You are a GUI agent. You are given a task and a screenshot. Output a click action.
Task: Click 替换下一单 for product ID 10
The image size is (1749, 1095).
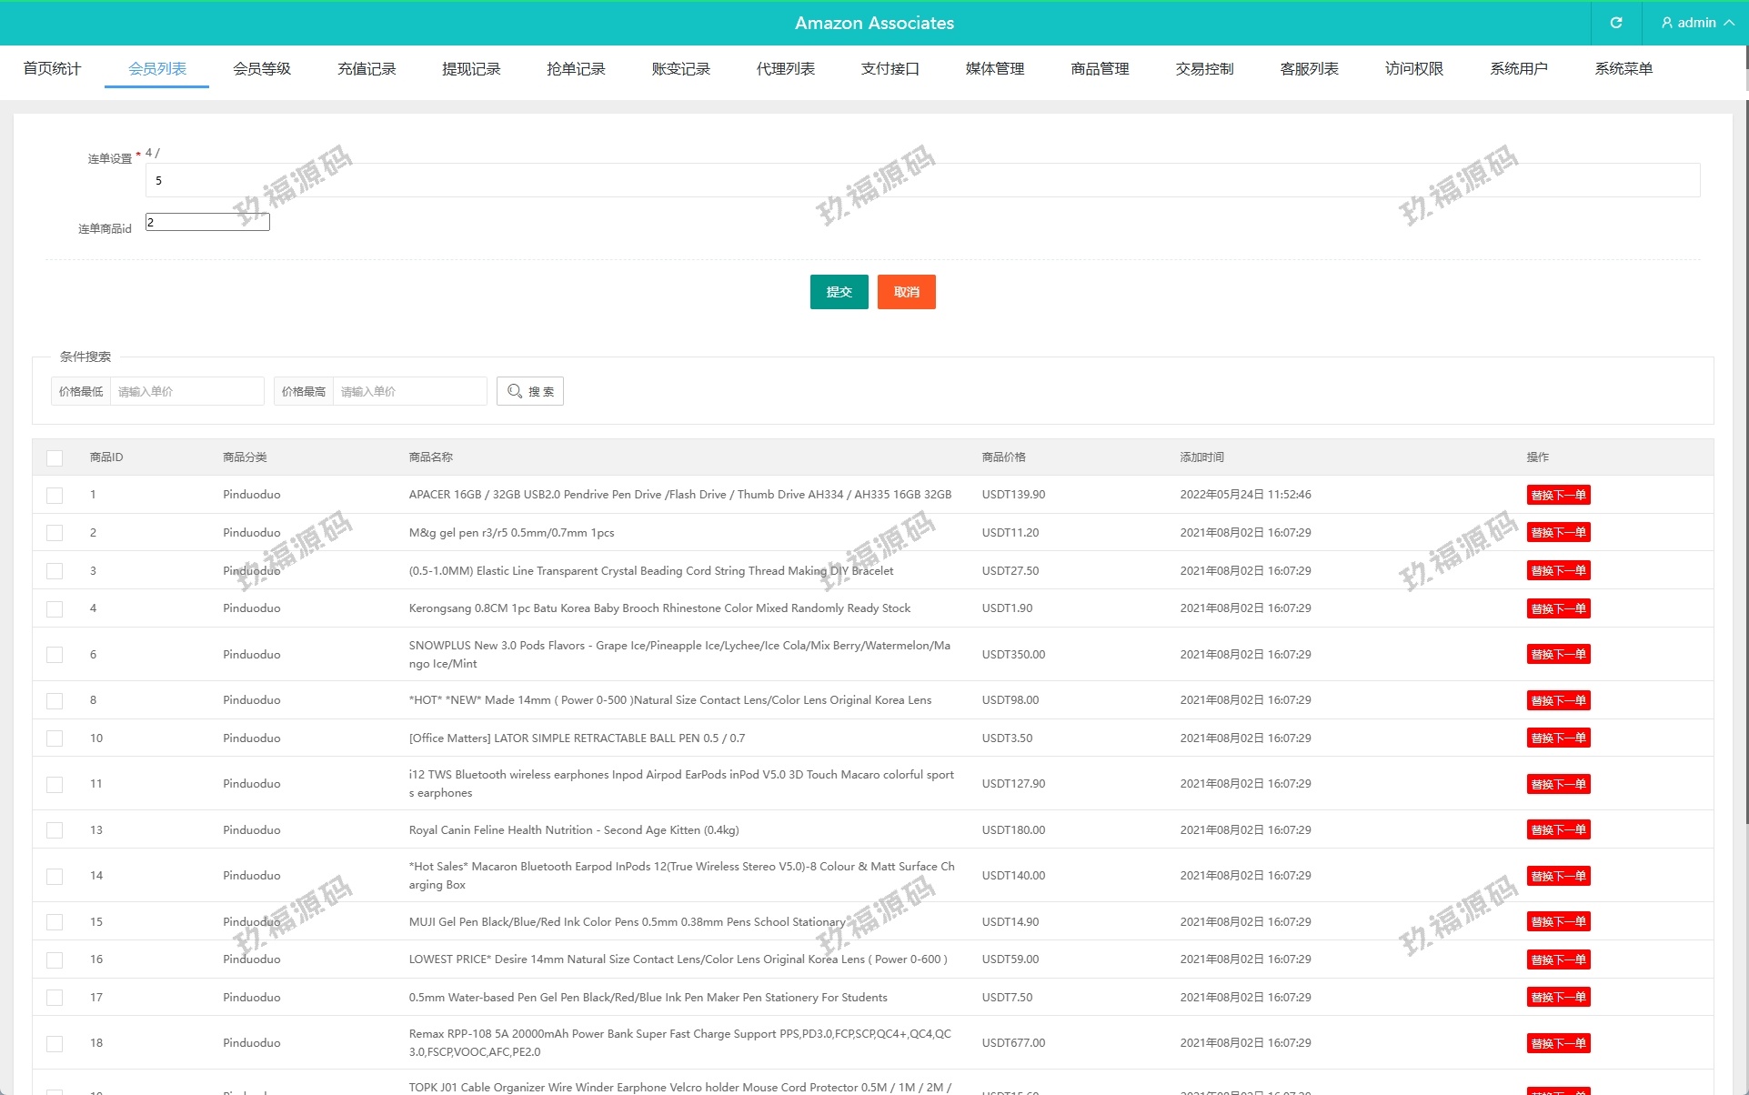(x=1558, y=738)
